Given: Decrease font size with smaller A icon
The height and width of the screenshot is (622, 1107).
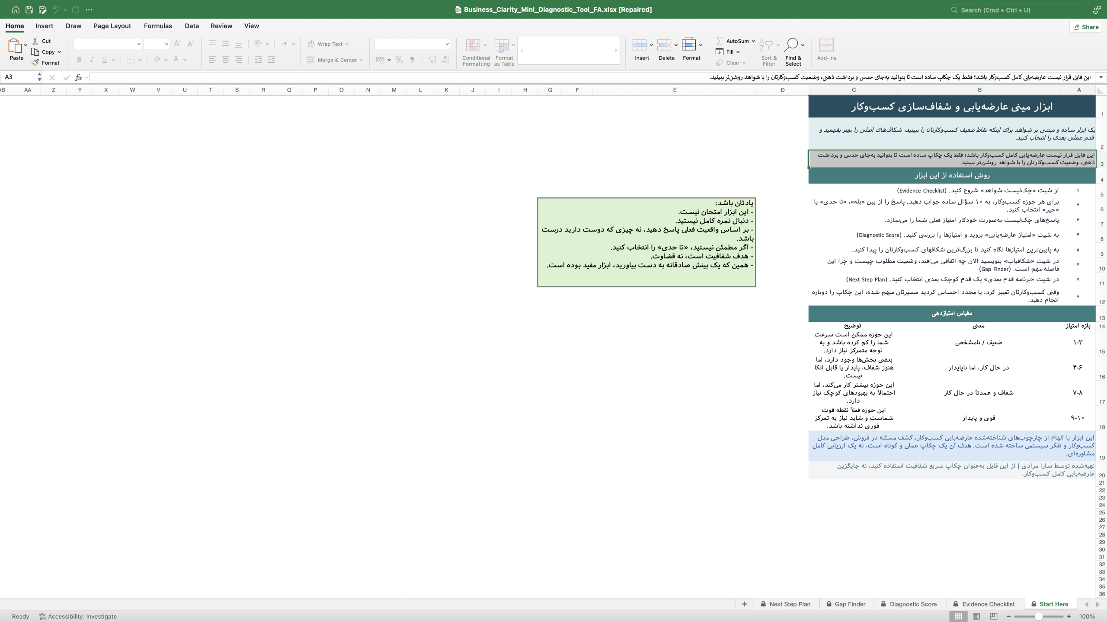Looking at the screenshot, I should [x=190, y=44].
